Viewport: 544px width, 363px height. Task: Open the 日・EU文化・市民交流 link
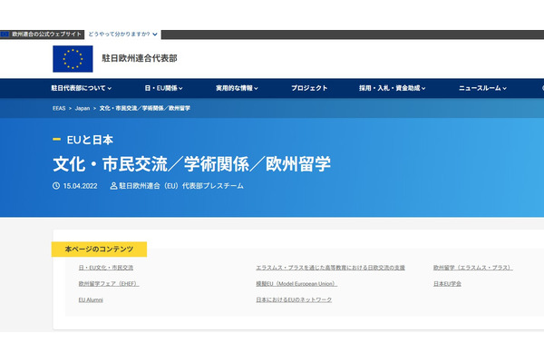(106, 268)
